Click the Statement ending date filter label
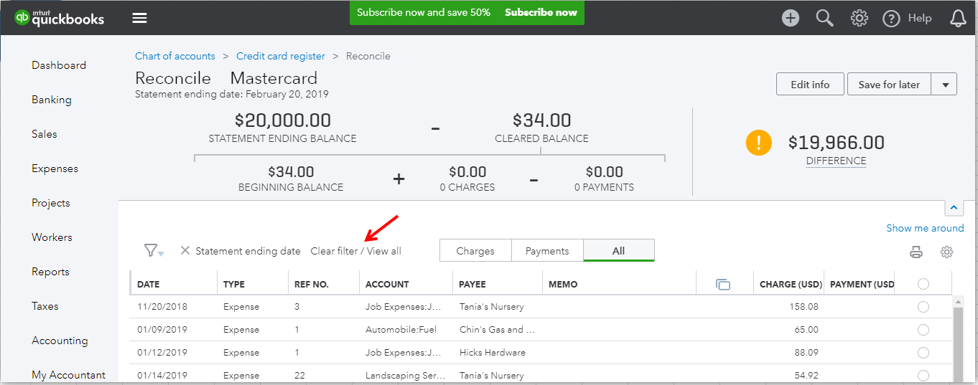Screen dimensions: 978x385 (x=248, y=251)
